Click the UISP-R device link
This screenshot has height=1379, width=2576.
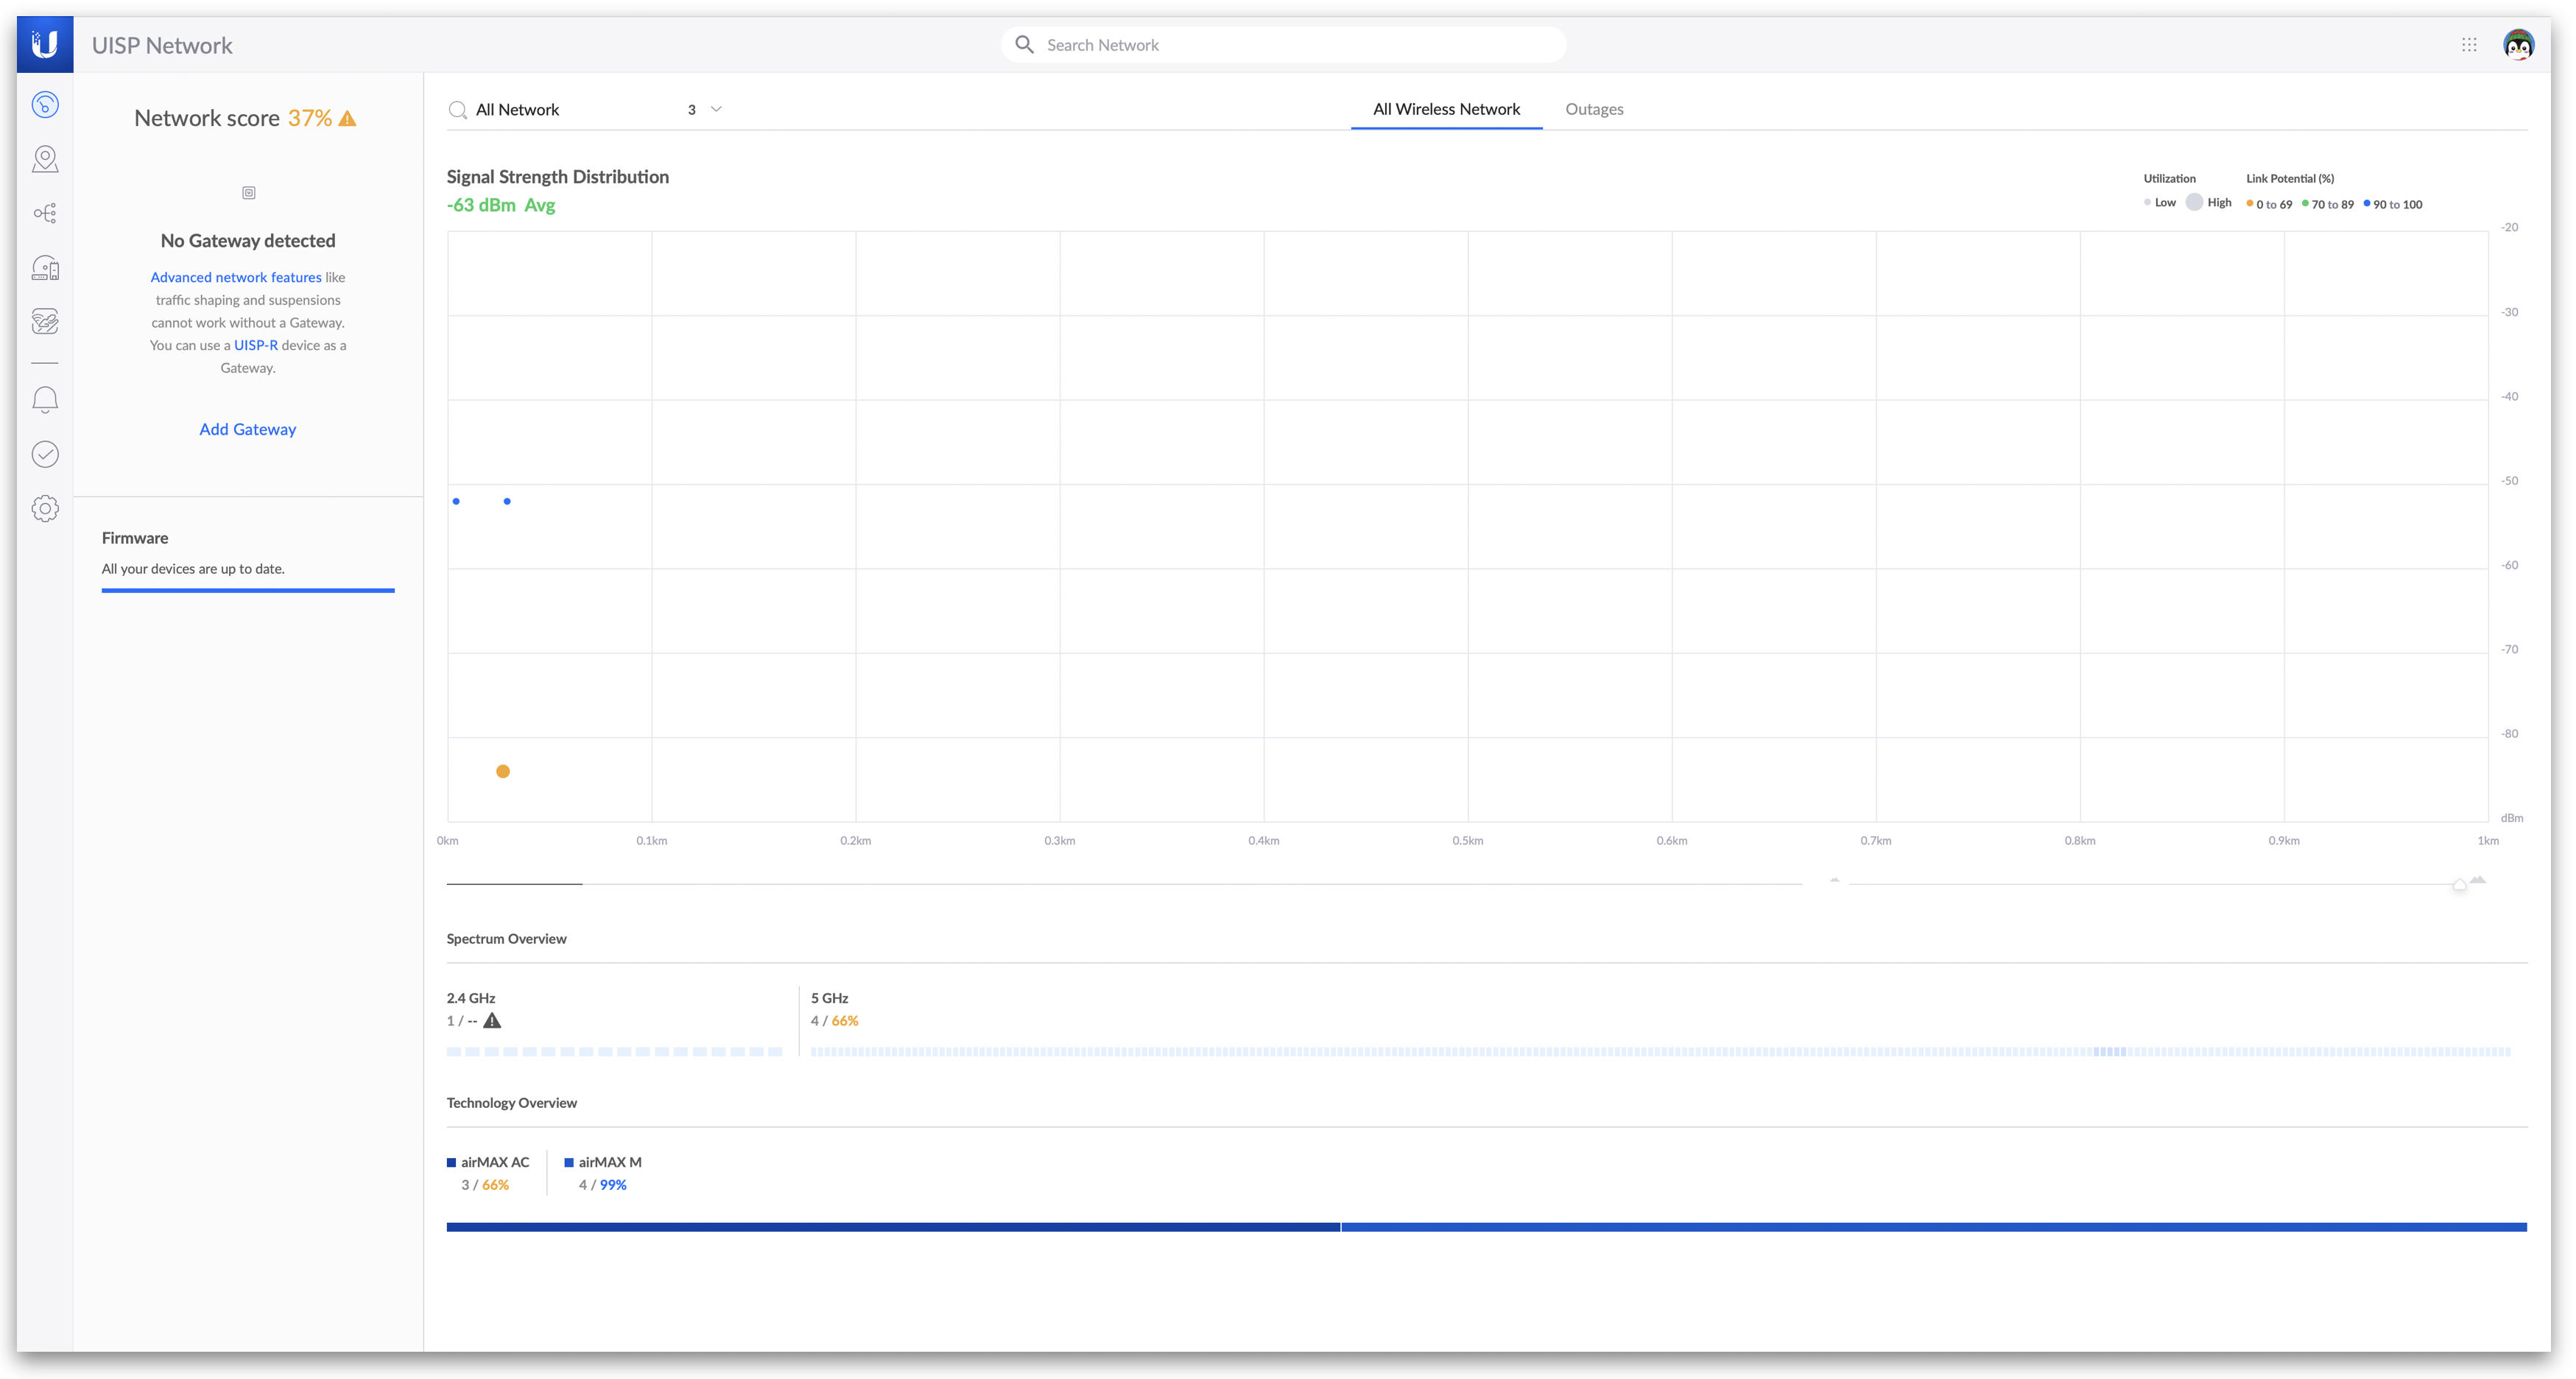pyautogui.click(x=256, y=345)
